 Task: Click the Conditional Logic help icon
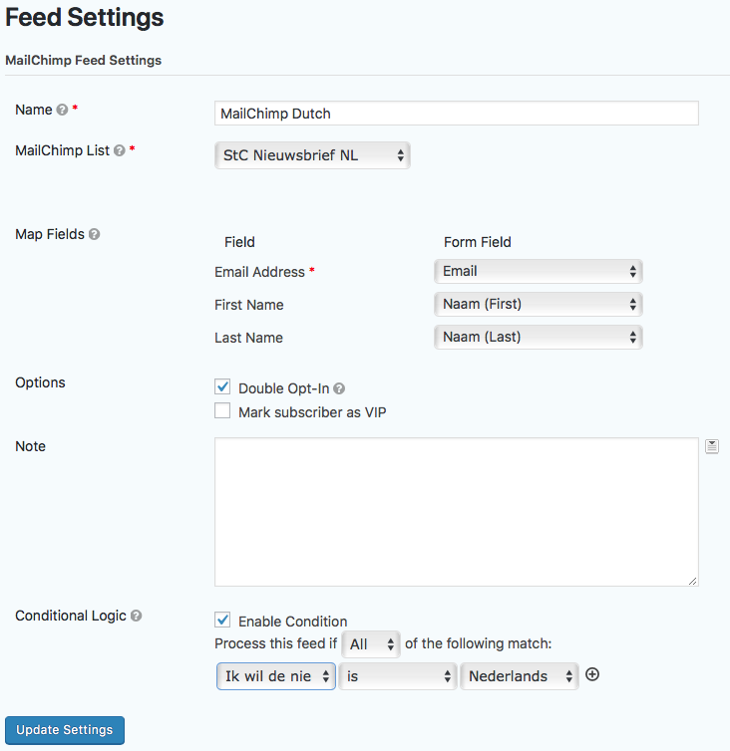click(x=137, y=617)
